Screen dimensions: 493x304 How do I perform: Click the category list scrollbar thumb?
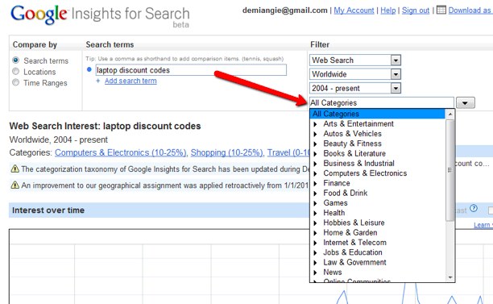(450, 170)
